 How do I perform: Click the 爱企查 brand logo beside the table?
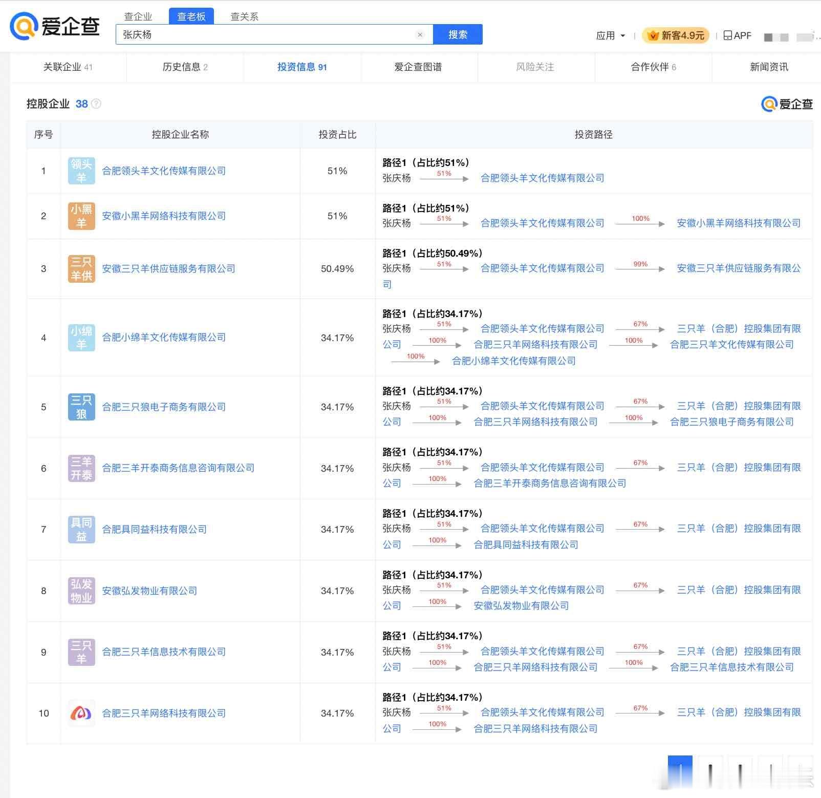point(787,104)
